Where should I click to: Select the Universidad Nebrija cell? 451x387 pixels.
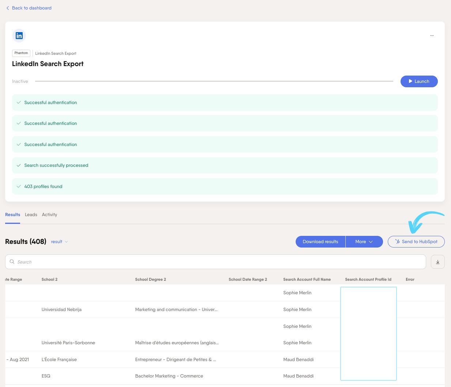[62, 310]
